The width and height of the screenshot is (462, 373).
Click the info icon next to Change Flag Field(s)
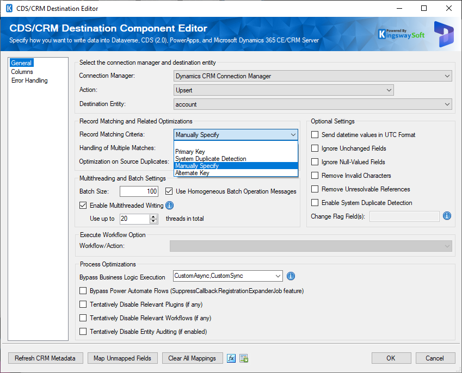coord(447,216)
